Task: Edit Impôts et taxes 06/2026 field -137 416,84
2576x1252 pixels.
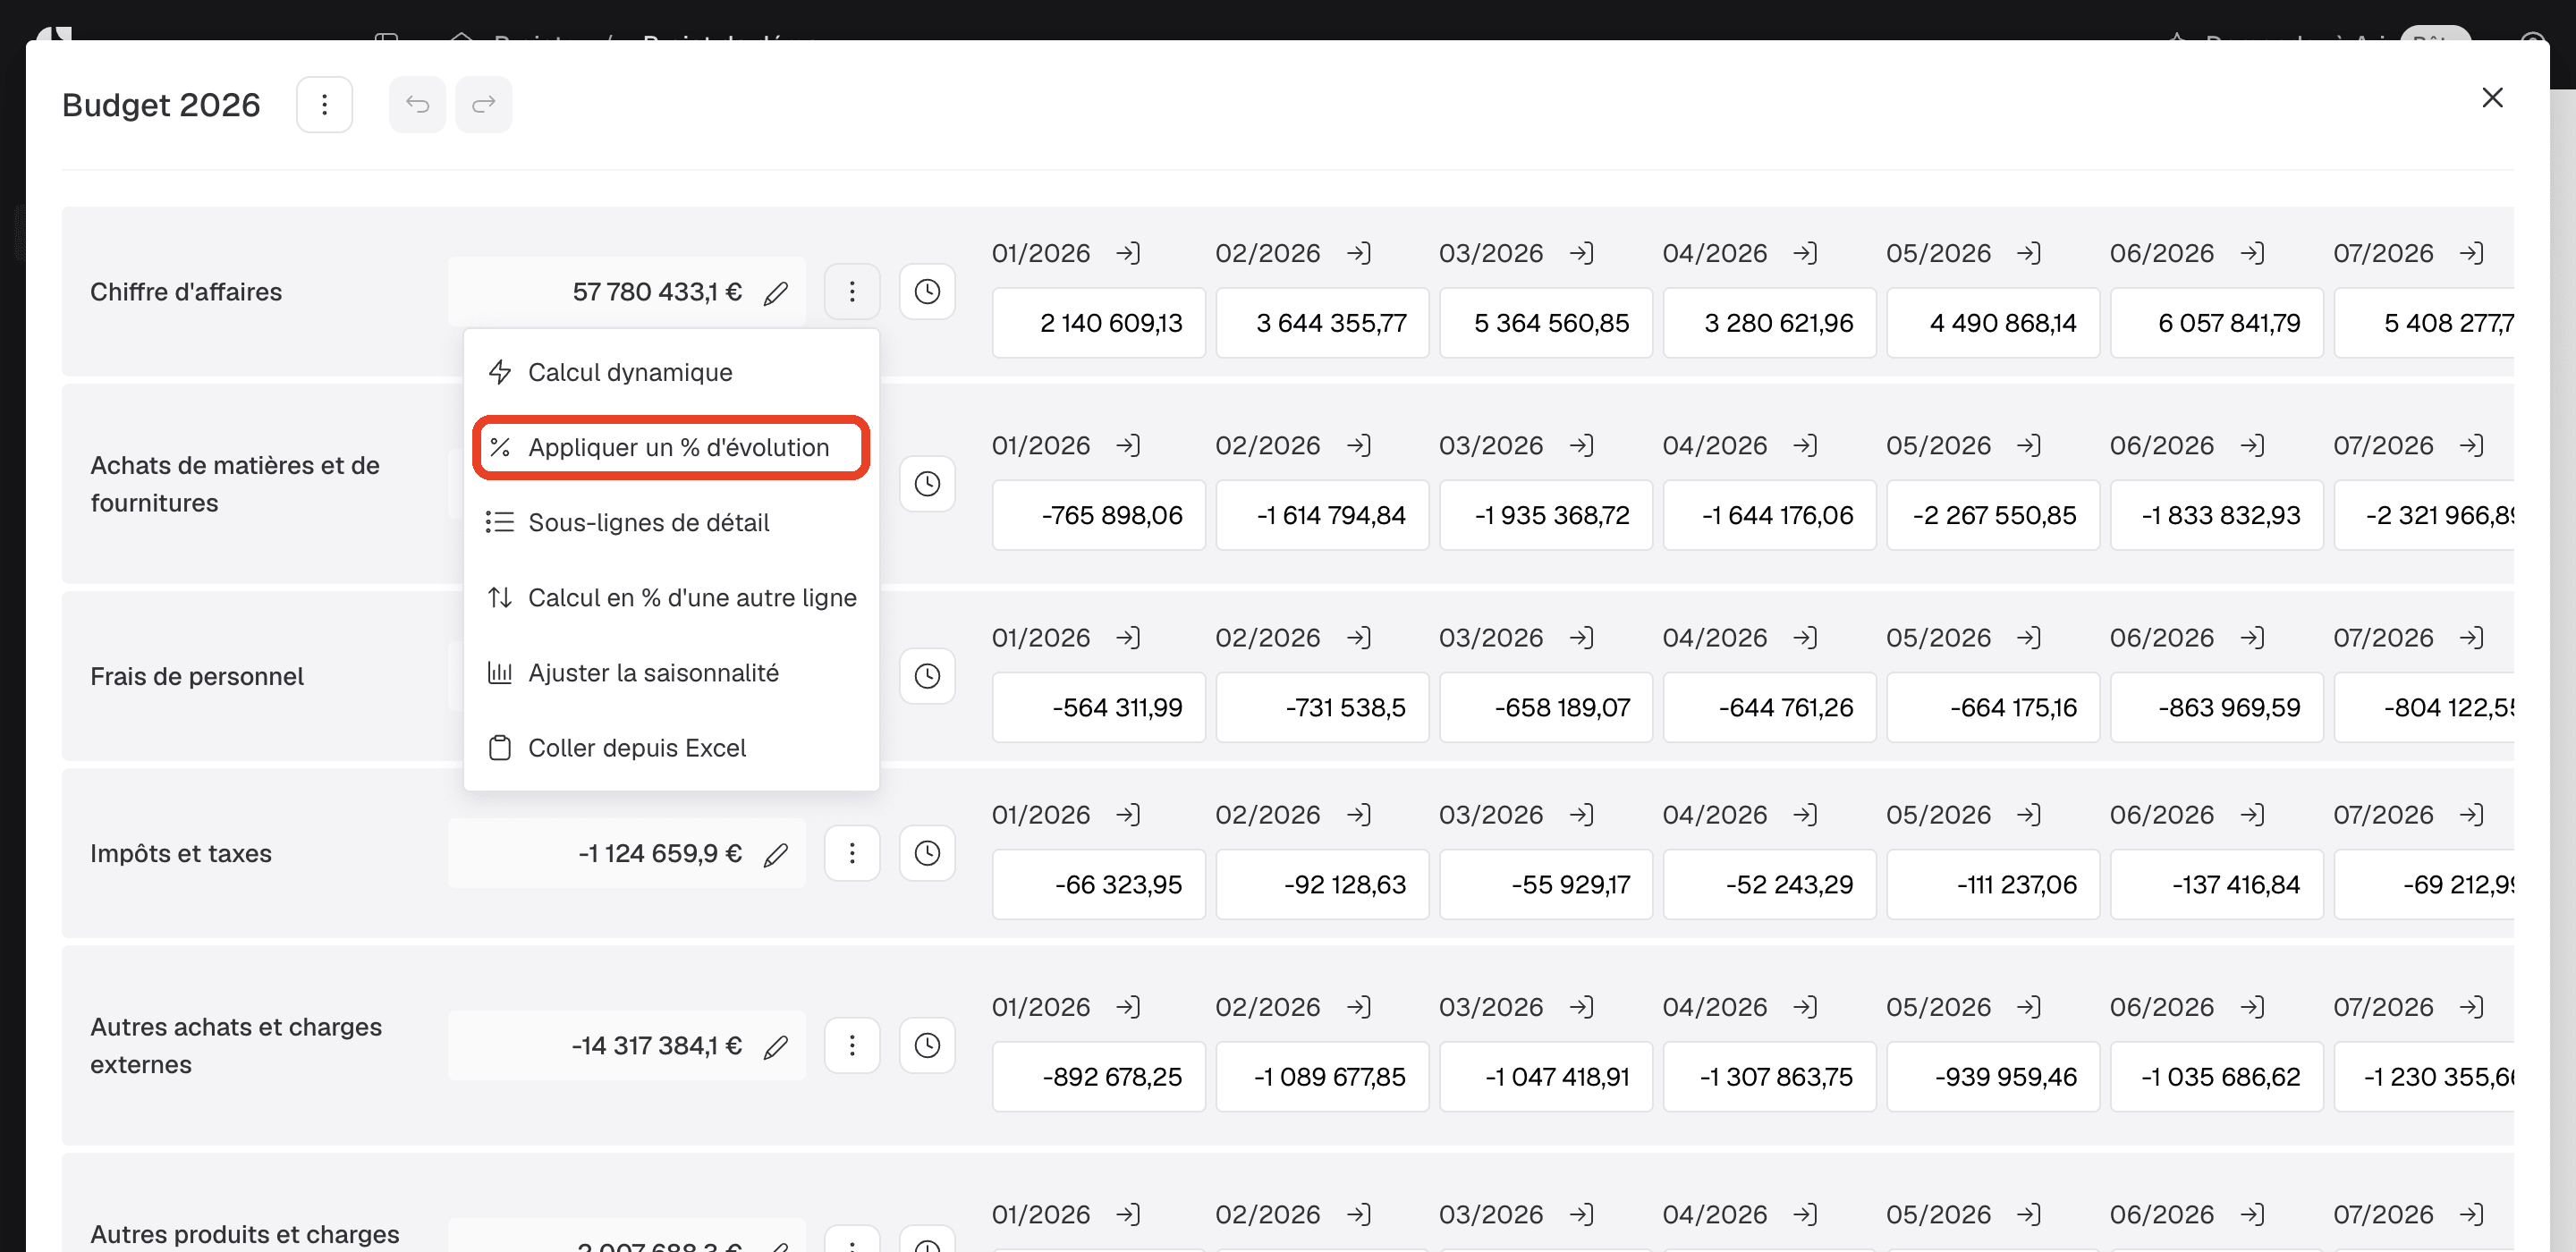Action: point(2217,885)
